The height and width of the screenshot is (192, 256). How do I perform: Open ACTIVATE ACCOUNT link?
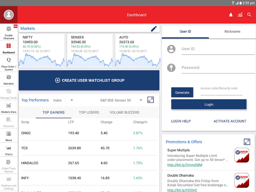tap(230, 121)
